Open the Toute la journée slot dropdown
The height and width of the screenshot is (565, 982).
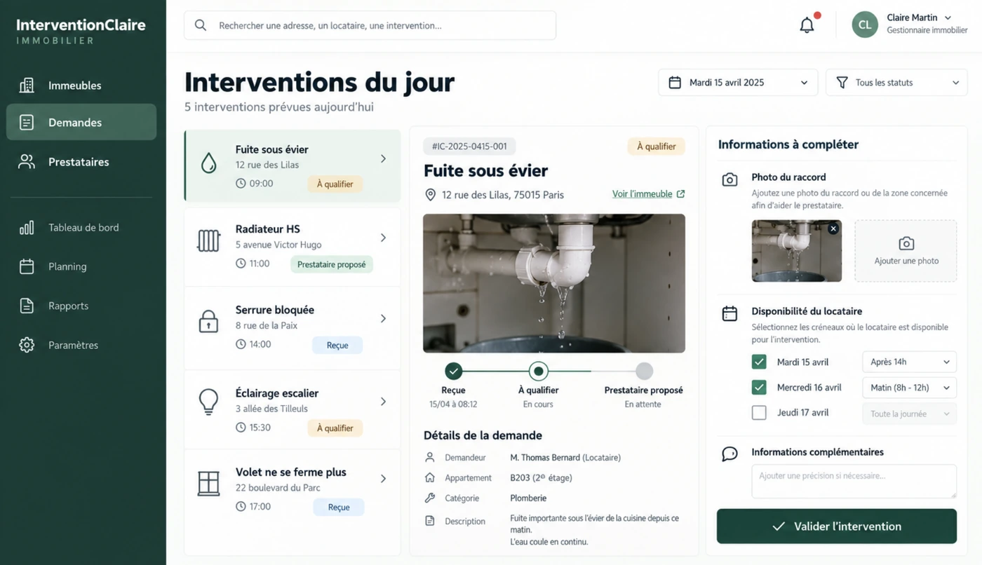click(x=909, y=414)
